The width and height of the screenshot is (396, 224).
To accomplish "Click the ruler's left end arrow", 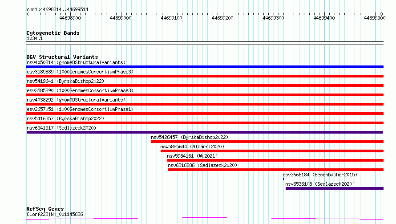I will [x=28, y=14].
